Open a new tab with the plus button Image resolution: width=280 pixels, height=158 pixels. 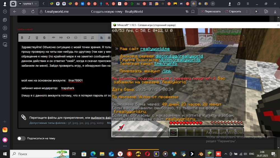(213, 4)
